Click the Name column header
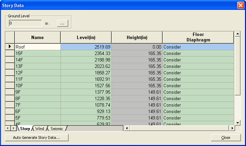This screenshot has height=146, width=246. point(37,37)
